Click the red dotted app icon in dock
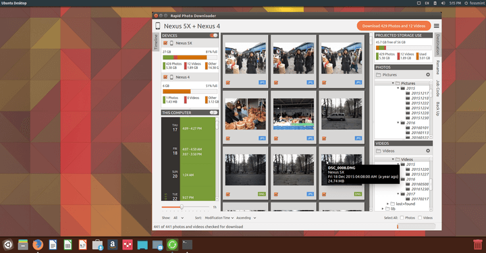The width and height of the screenshot is (486, 253). [x=128, y=245]
